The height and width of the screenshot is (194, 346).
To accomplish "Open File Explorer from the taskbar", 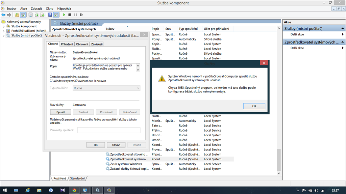I will [x=39, y=190].
